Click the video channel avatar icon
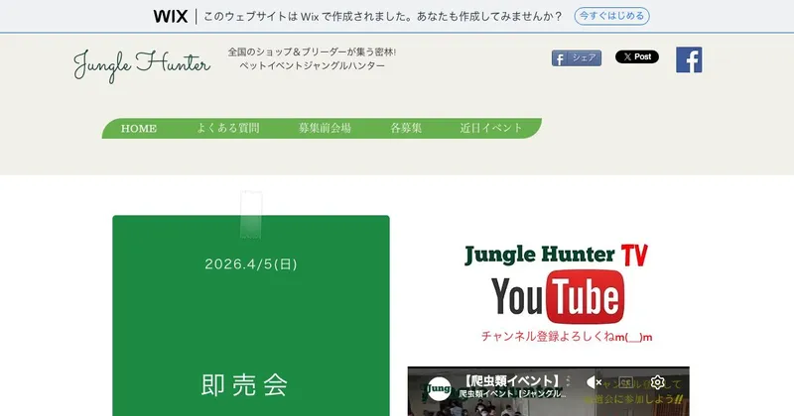This screenshot has height=416, width=794. tap(439, 388)
